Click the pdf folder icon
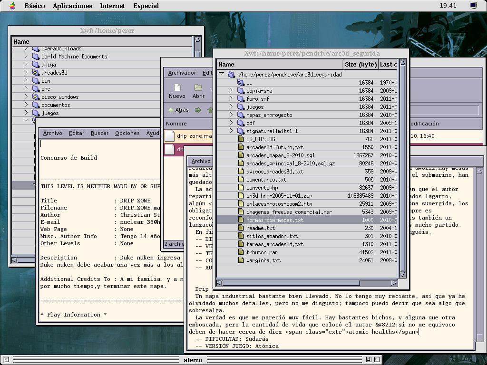487x365 pixels. click(241, 123)
